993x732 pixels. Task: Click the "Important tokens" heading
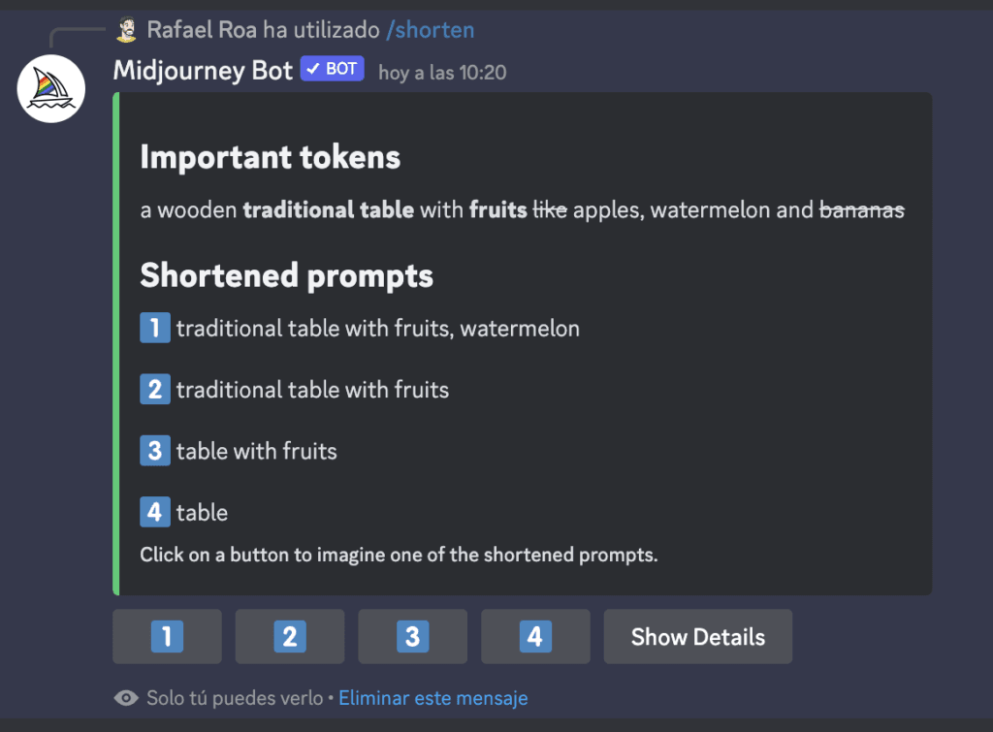coord(270,157)
